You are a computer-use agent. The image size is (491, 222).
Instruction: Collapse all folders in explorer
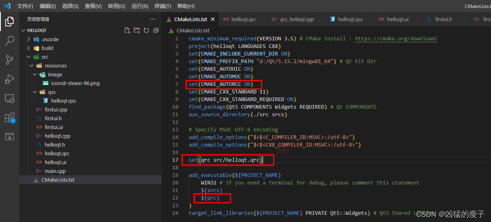(x=156, y=30)
